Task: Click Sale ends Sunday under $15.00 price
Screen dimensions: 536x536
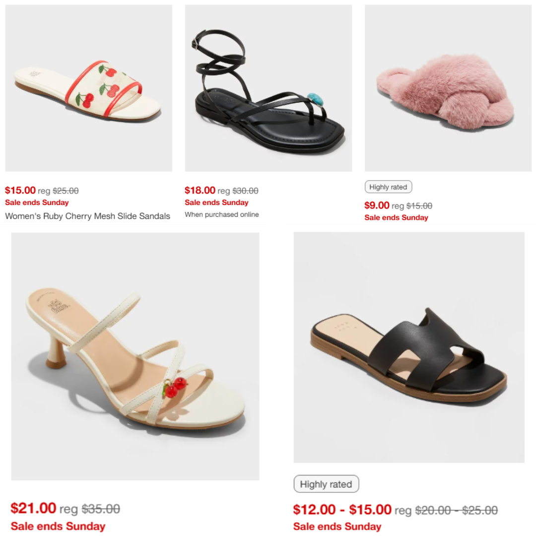Action: 37,202
